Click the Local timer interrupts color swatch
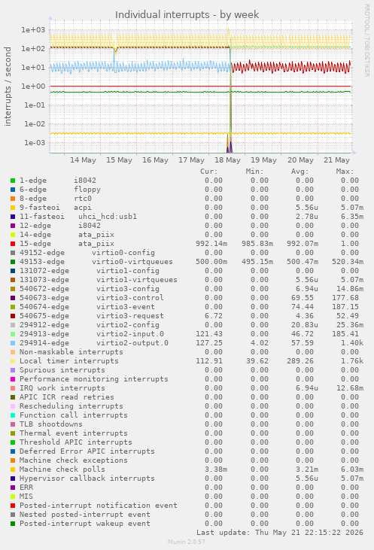The width and height of the screenshot is (374, 550). 13,361
